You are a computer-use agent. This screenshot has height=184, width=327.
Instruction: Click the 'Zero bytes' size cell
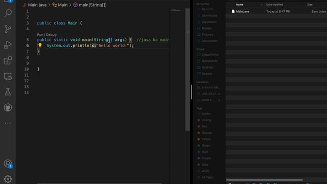tap(319, 11)
